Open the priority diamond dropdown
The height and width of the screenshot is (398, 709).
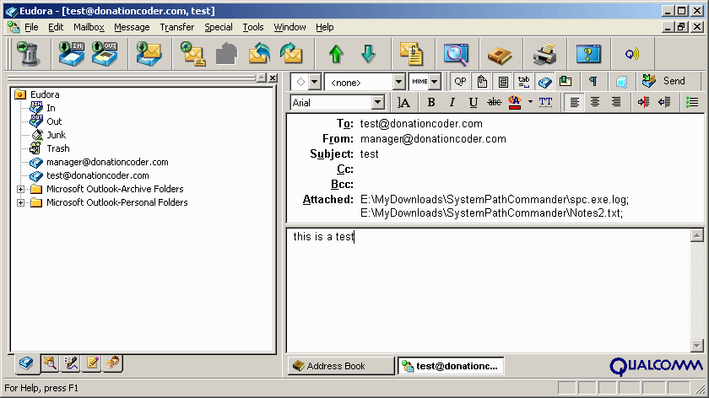coord(315,83)
